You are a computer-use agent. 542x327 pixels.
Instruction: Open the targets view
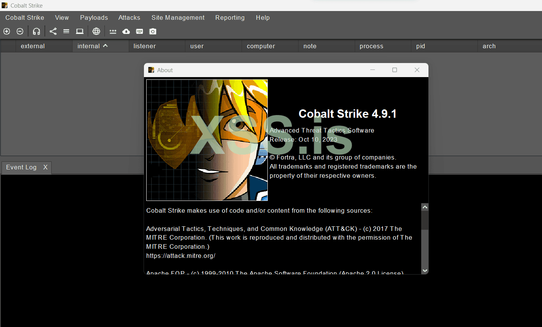click(x=79, y=31)
